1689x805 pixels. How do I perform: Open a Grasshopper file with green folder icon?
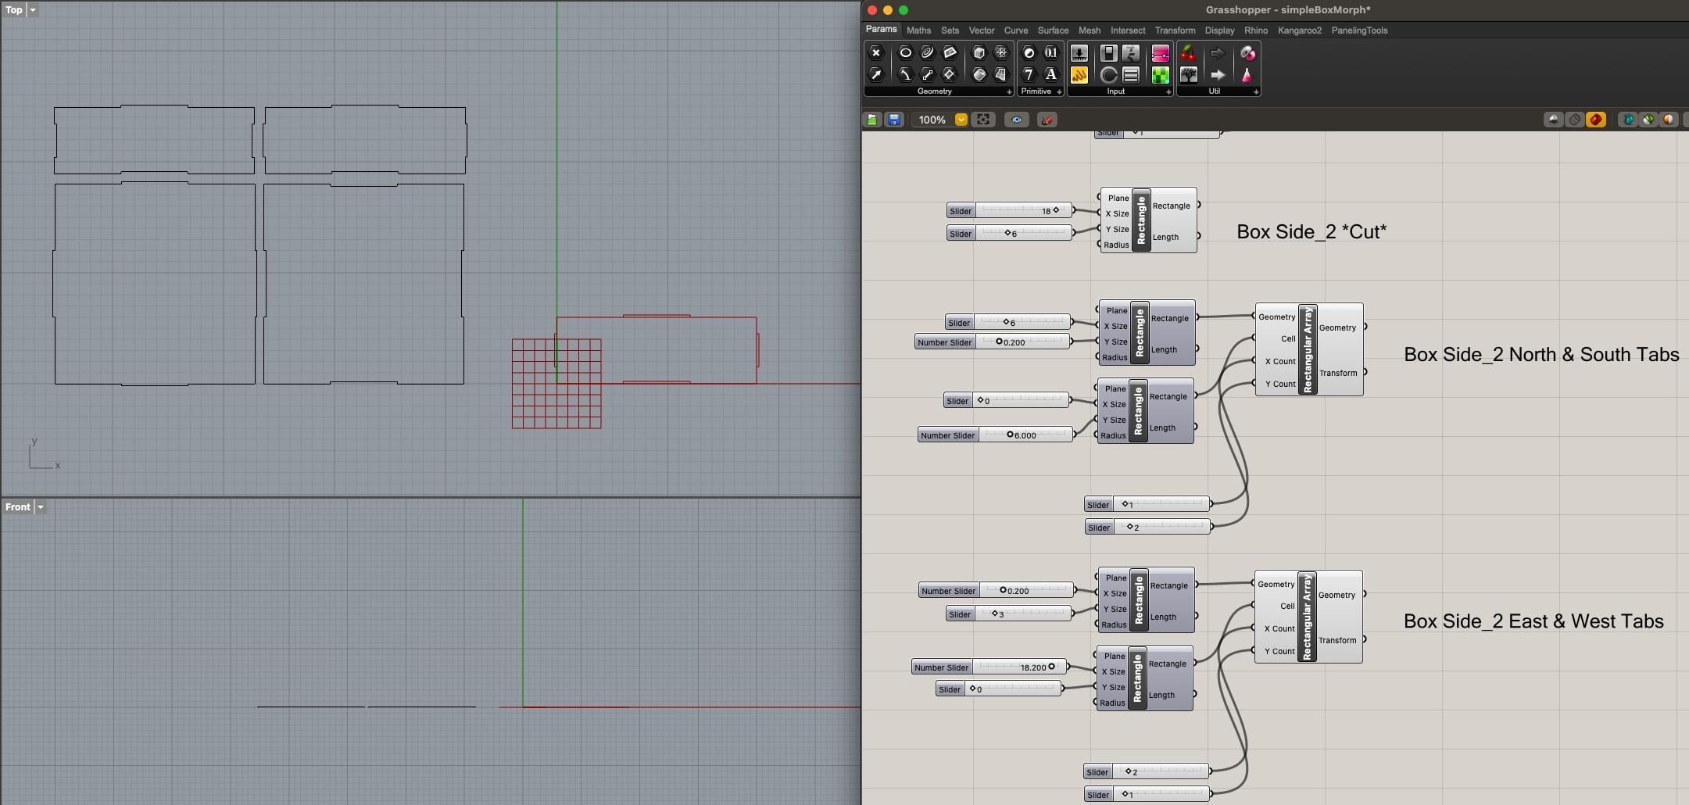tap(872, 120)
